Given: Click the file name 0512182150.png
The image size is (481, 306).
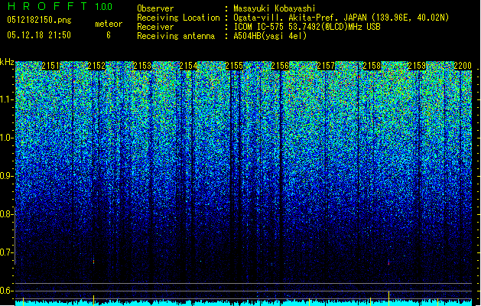Looking at the screenshot, I should click(x=39, y=20).
